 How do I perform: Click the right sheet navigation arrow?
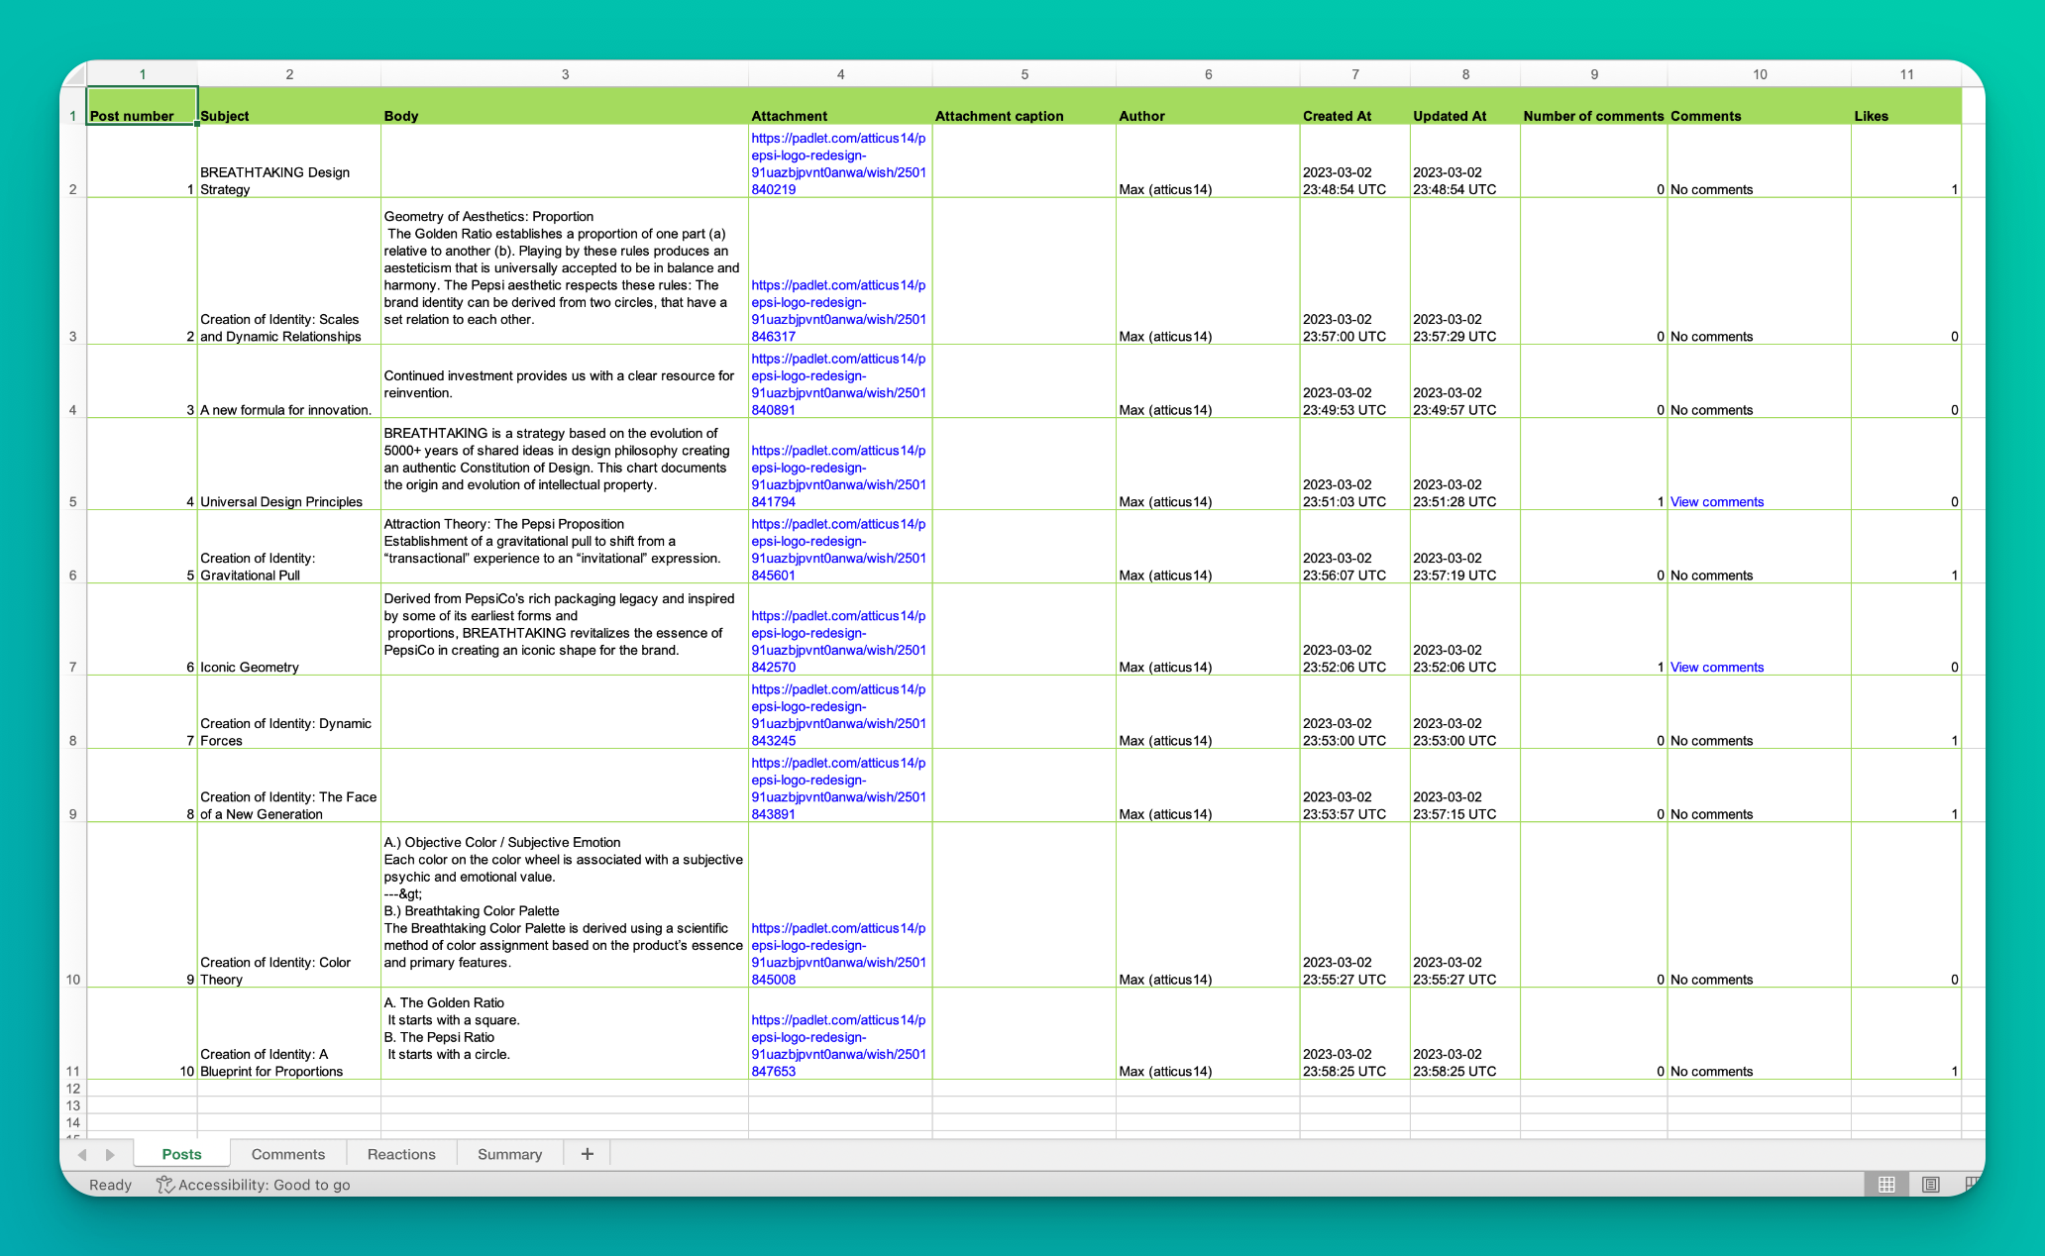[x=109, y=1153]
